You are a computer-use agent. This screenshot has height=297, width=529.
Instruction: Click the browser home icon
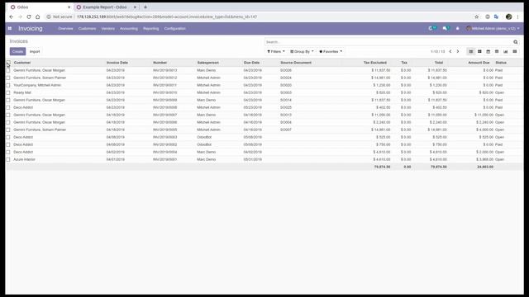coord(37,16)
